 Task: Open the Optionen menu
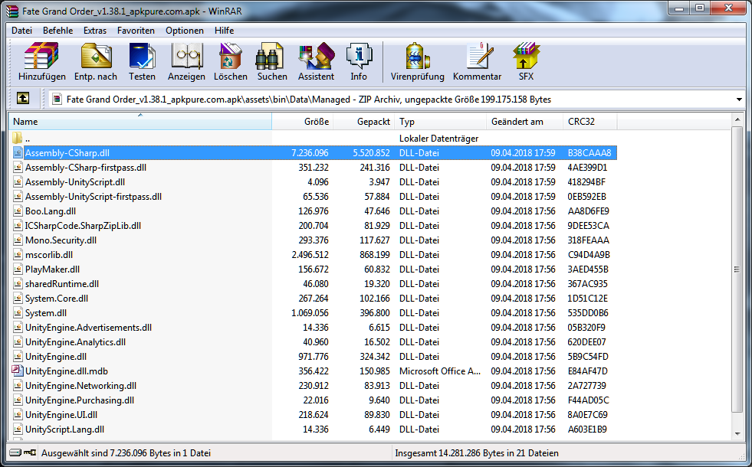pos(185,30)
